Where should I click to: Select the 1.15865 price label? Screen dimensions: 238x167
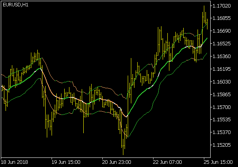click(x=222, y=95)
